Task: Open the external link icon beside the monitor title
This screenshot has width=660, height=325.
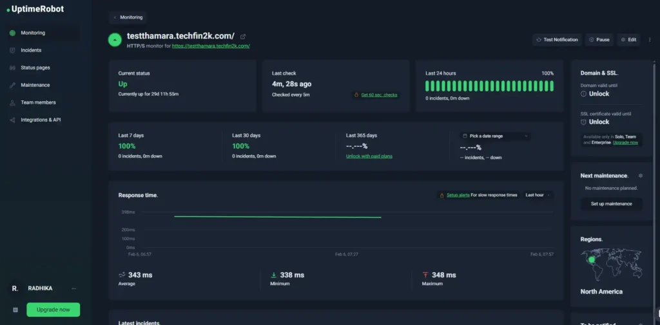Action: pyautogui.click(x=243, y=37)
